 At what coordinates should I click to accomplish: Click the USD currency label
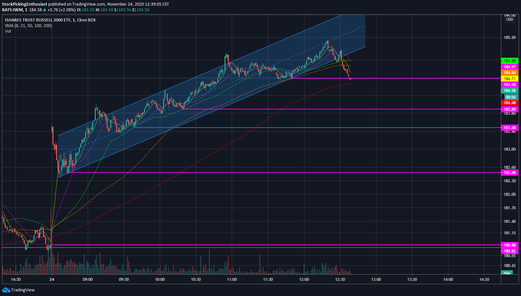[x=510, y=19]
